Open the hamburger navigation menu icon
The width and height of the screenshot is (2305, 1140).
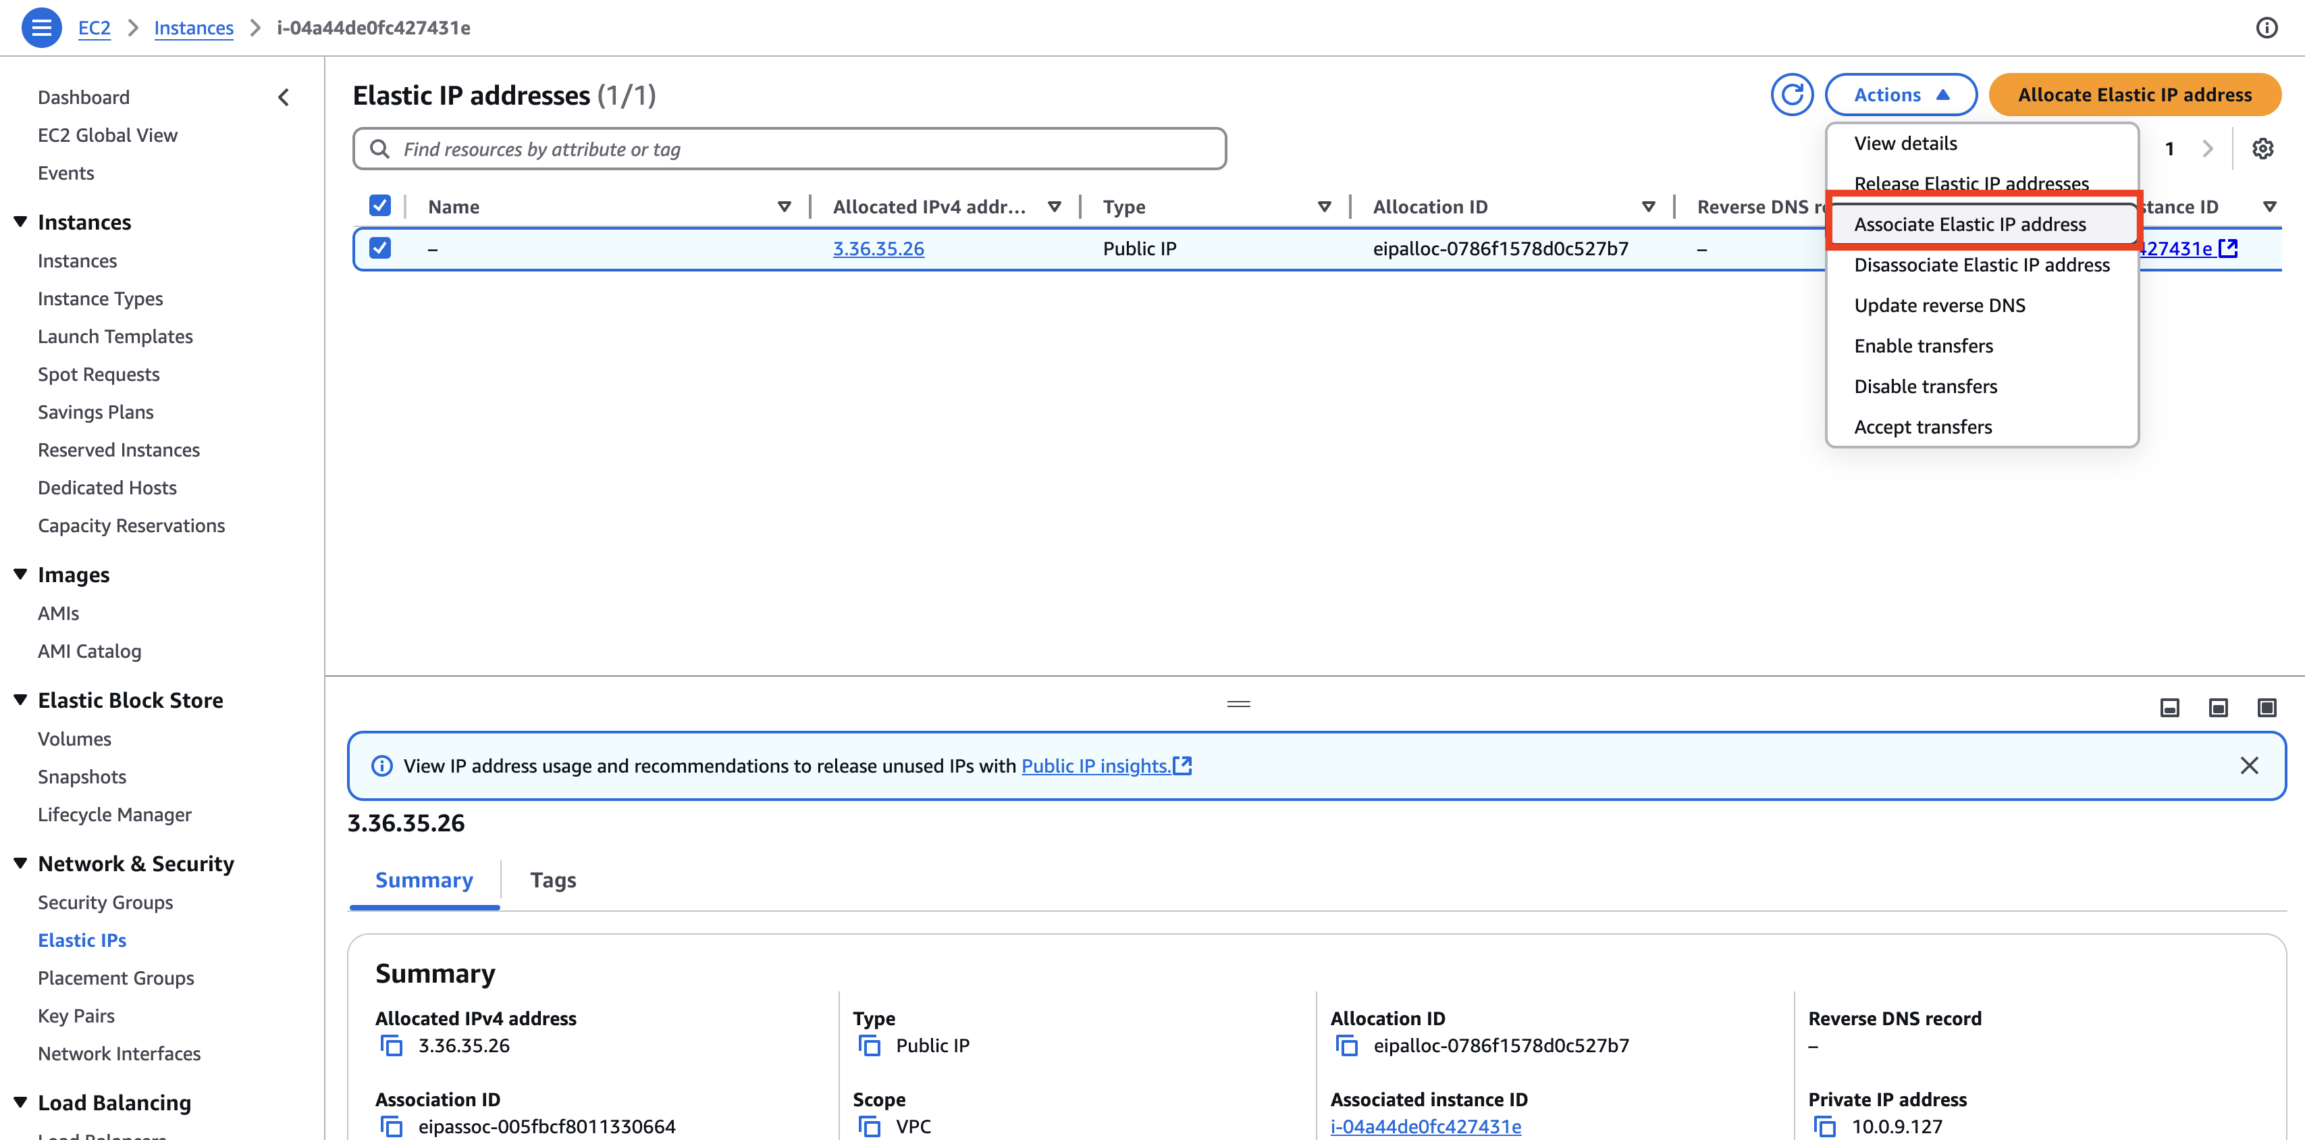pos(41,28)
